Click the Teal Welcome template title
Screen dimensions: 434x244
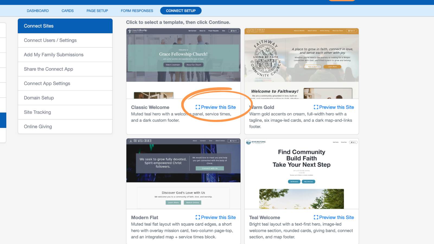(x=265, y=217)
